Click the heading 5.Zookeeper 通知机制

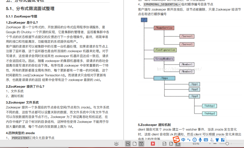click(x=154, y=125)
